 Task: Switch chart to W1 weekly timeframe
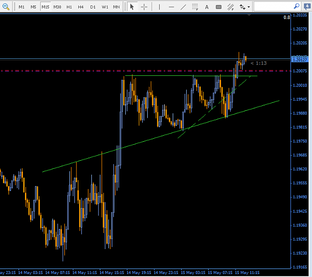tap(105, 7)
